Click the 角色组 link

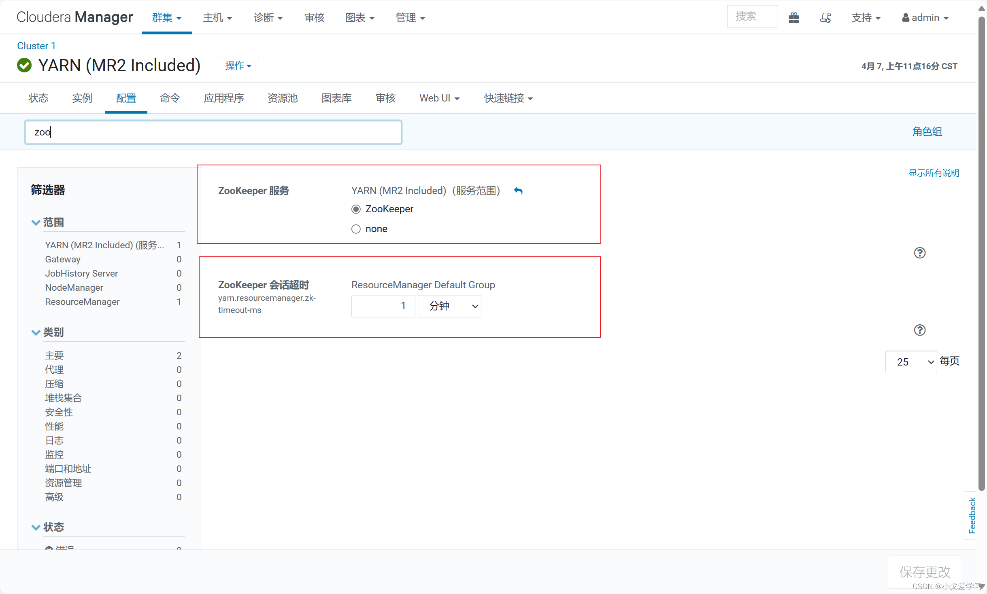click(x=927, y=132)
